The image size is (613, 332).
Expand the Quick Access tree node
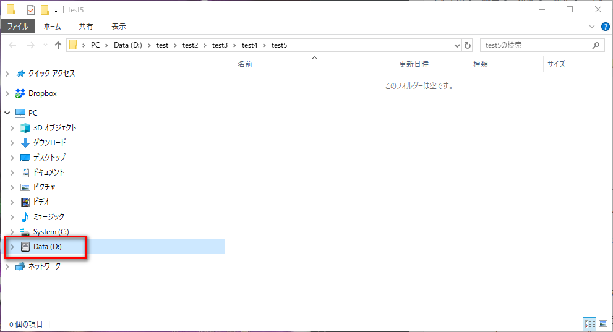point(7,74)
